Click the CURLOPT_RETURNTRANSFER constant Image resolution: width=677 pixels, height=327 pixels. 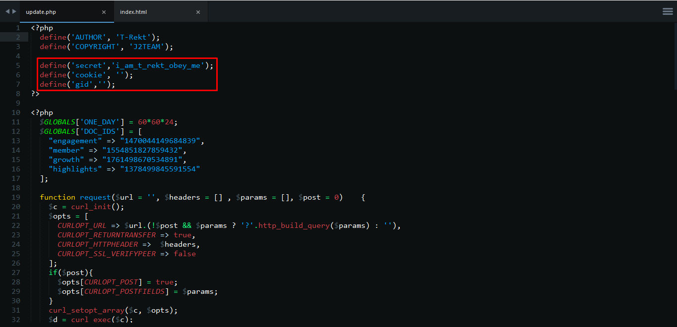point(107,235)
